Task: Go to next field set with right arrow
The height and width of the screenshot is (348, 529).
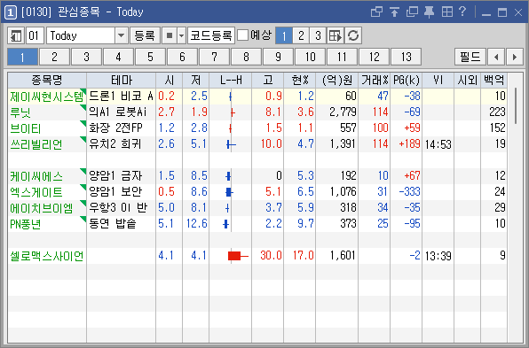Action: tap(515, 57)
